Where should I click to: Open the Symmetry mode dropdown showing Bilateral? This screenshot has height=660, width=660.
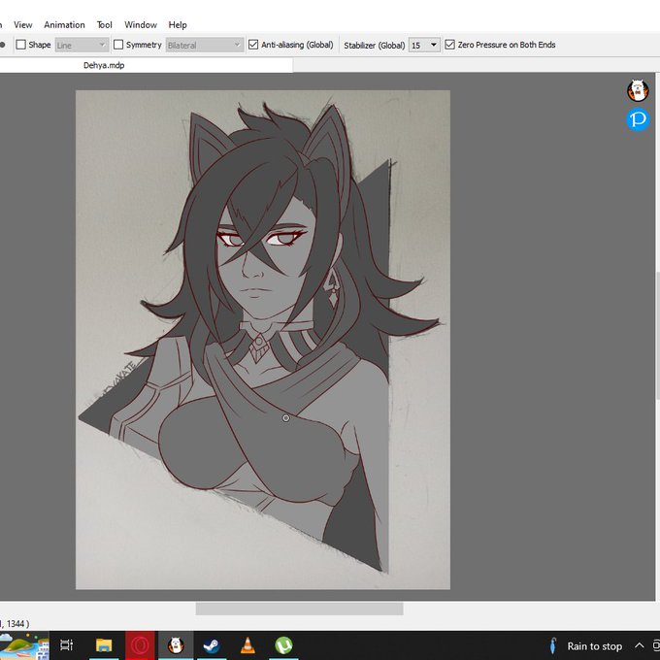pyautogui.click(x=205, y=45)
